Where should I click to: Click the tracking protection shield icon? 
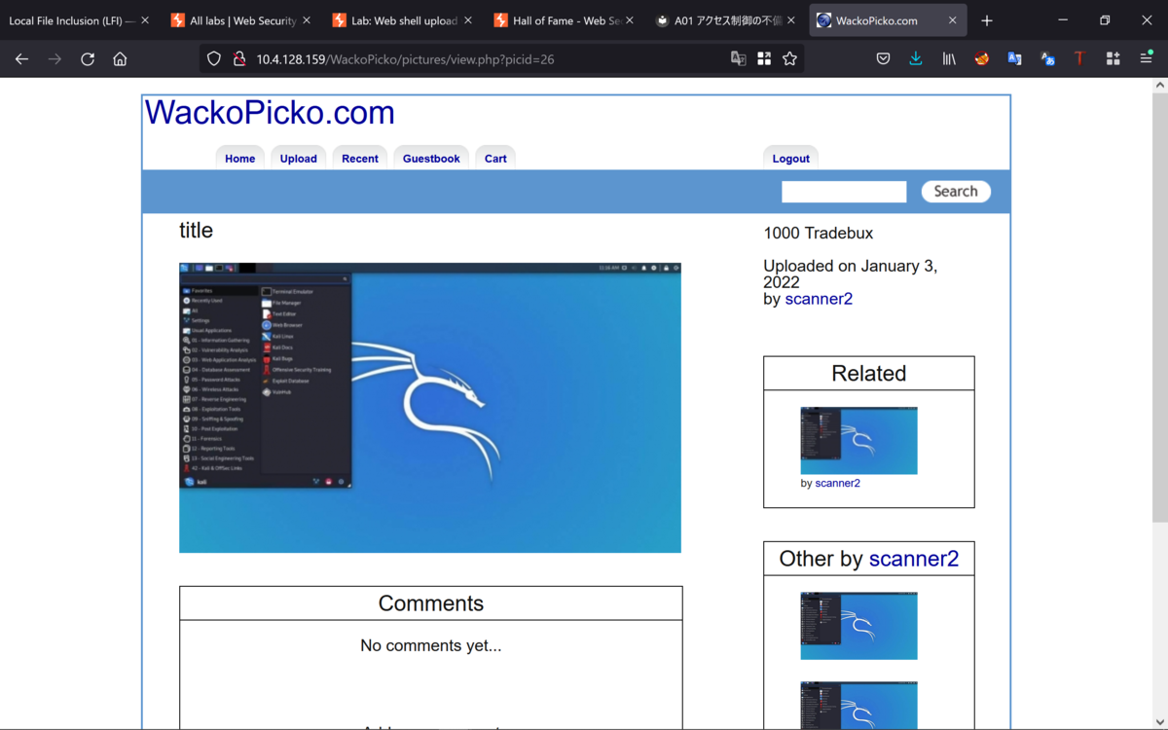(x=214, y=59)
